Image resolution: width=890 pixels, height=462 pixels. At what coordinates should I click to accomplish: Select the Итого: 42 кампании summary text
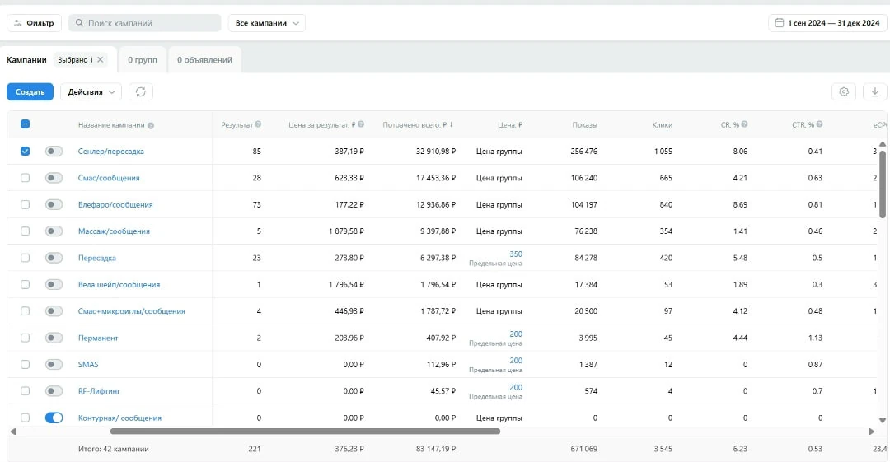(x=114, y=449)
